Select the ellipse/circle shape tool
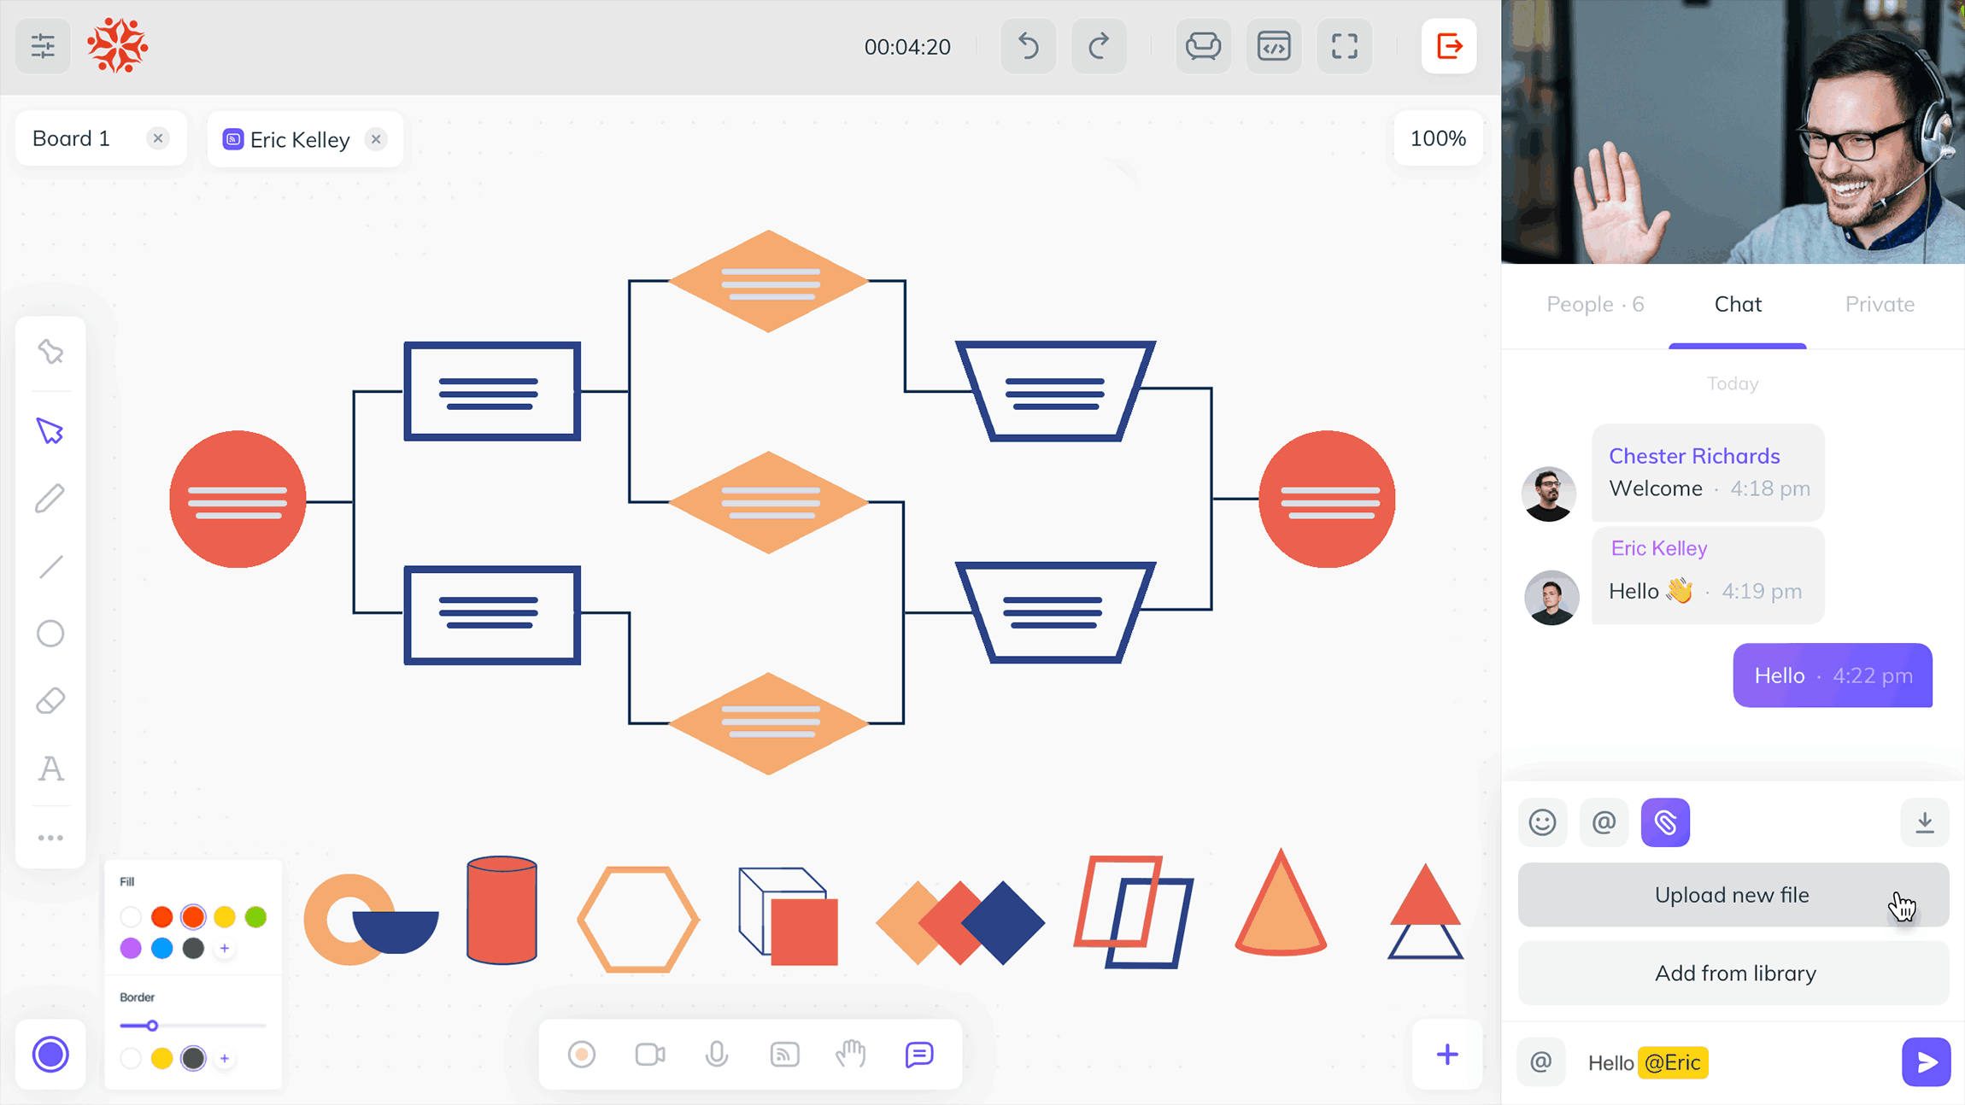 click(x=50, y=634)
